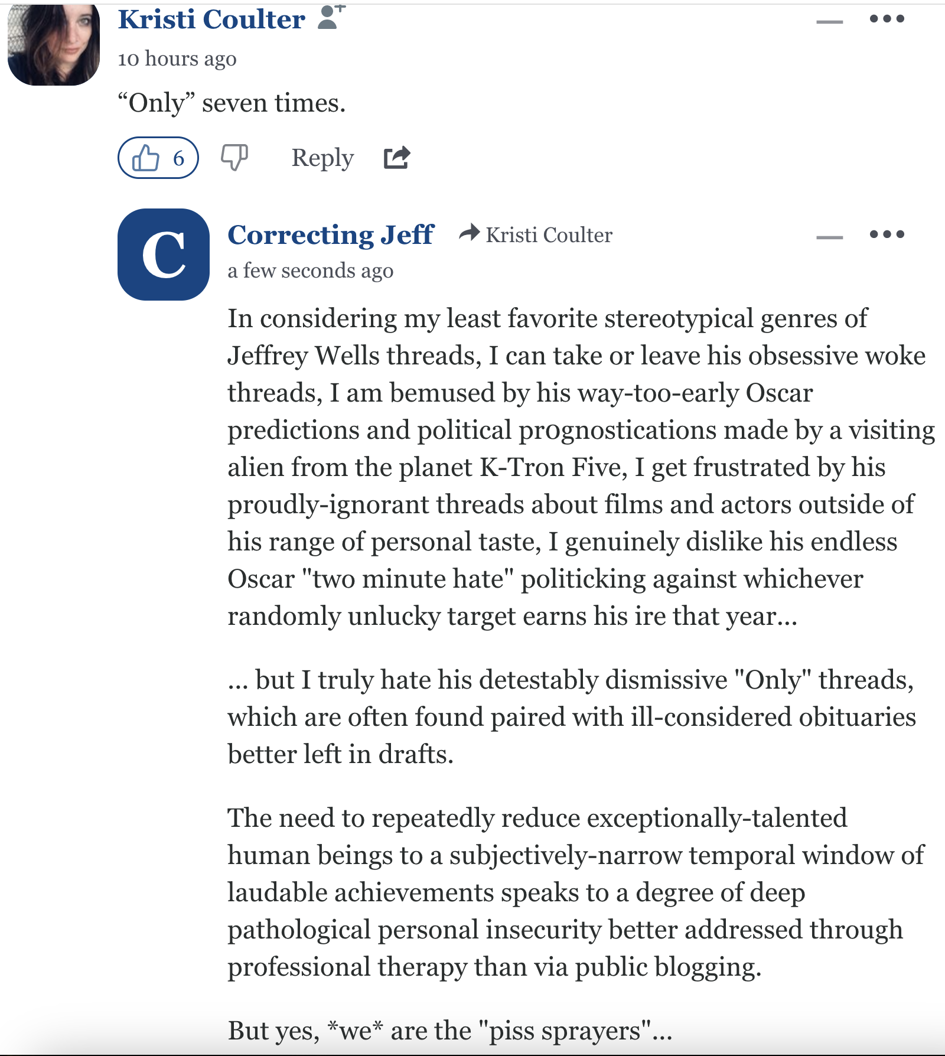Open Correcting Jeff's profile from author name
This screenshot has width=945, height=1056.
[331, 234]
